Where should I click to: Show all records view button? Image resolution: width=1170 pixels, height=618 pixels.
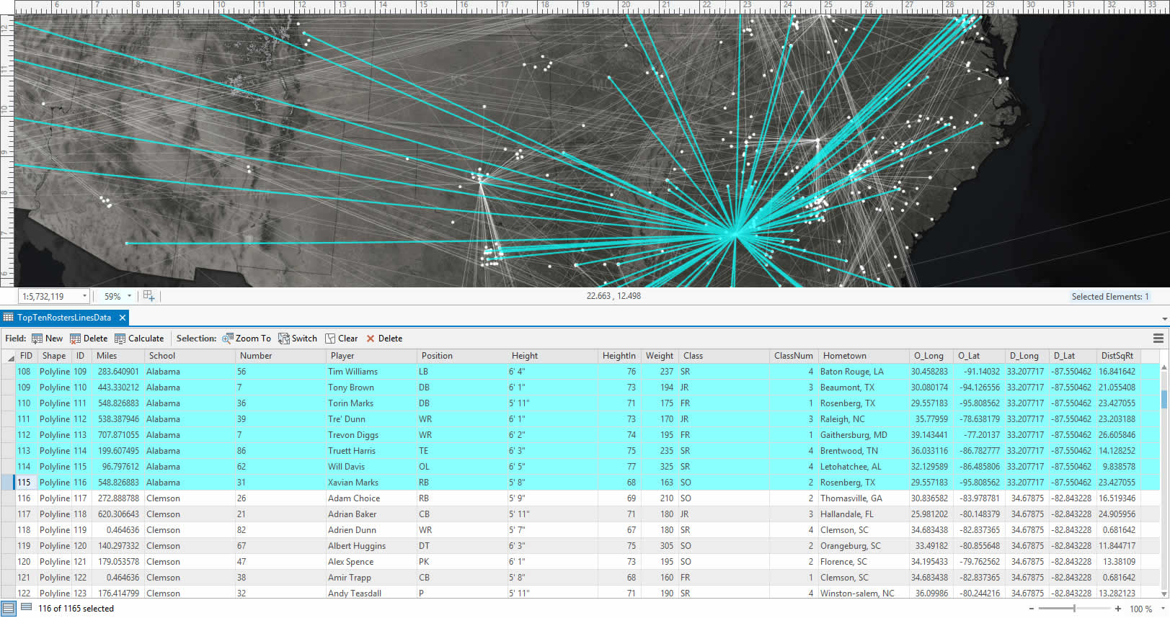(x=9, y=609)
